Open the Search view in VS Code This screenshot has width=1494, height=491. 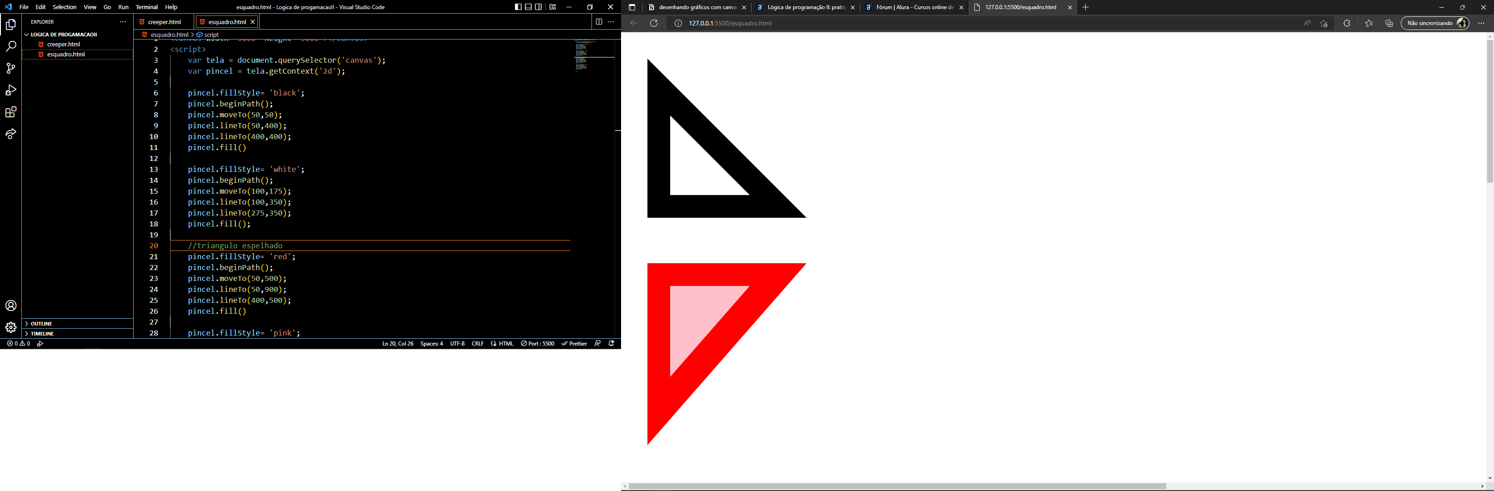10,46
